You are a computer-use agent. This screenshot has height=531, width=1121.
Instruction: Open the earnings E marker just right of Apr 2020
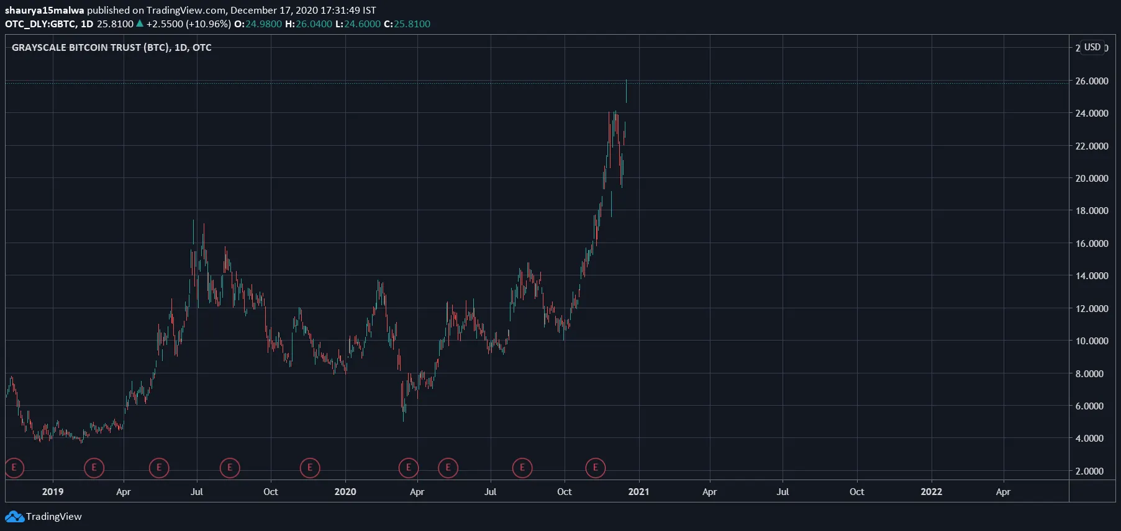pos(448,468)
